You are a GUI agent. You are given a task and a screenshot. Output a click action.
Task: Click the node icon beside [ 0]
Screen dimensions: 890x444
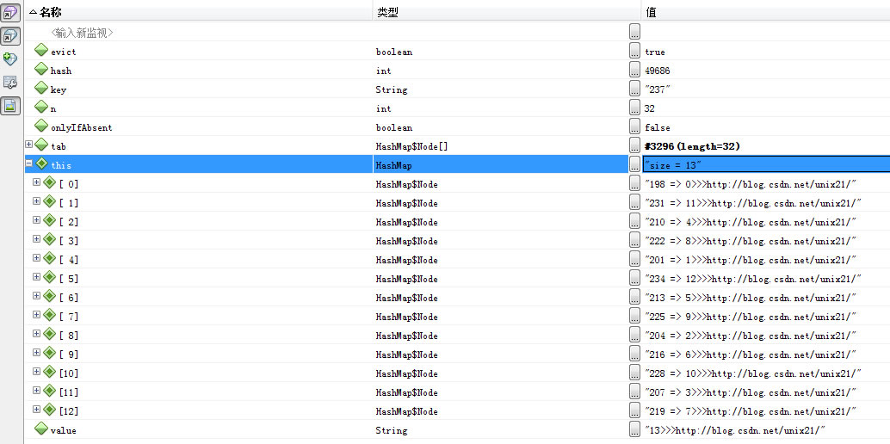tap(49, 182)
